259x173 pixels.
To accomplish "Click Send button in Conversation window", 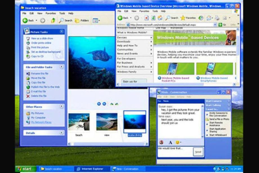I will click(x=198, y=152).
